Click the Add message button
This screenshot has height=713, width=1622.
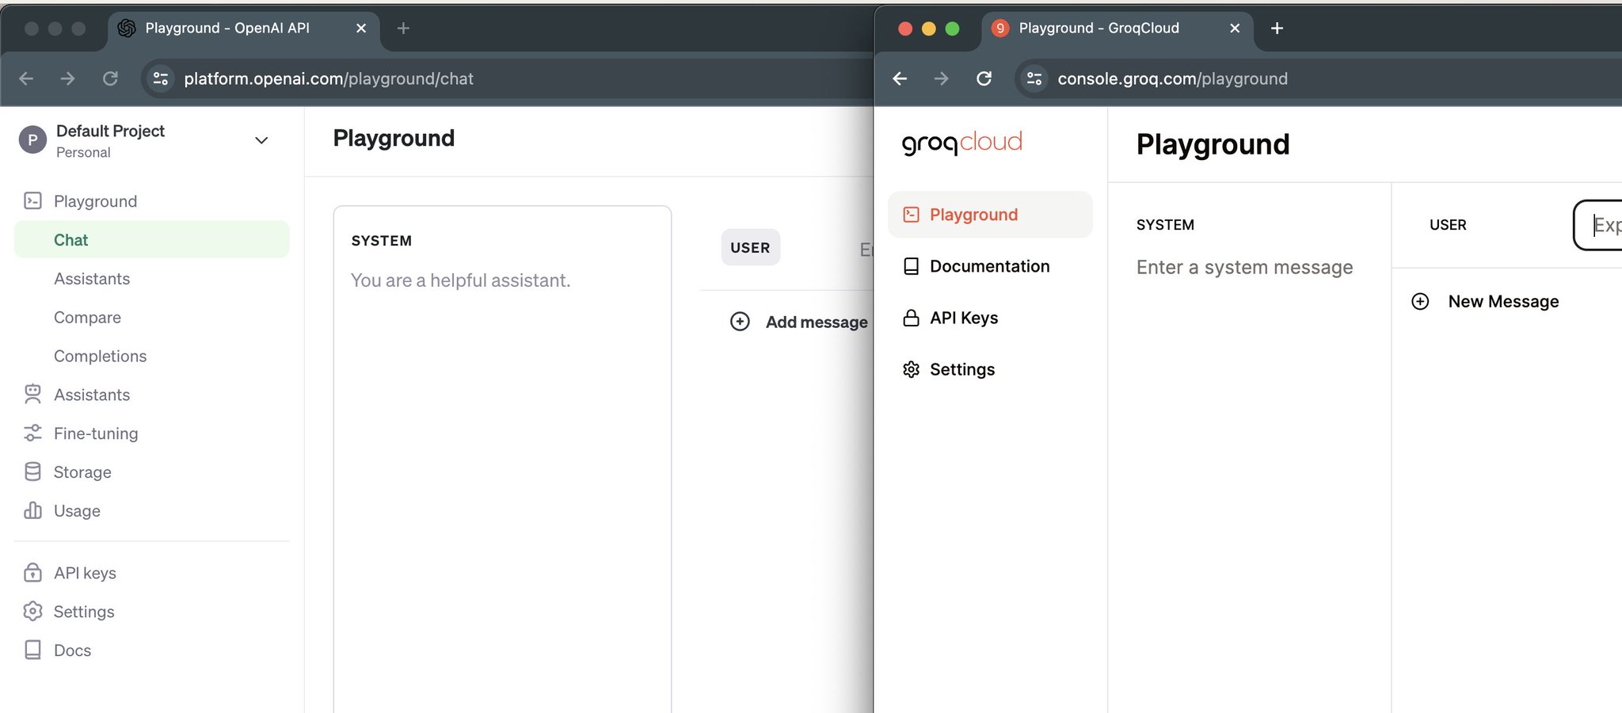[x=798, y=322]
